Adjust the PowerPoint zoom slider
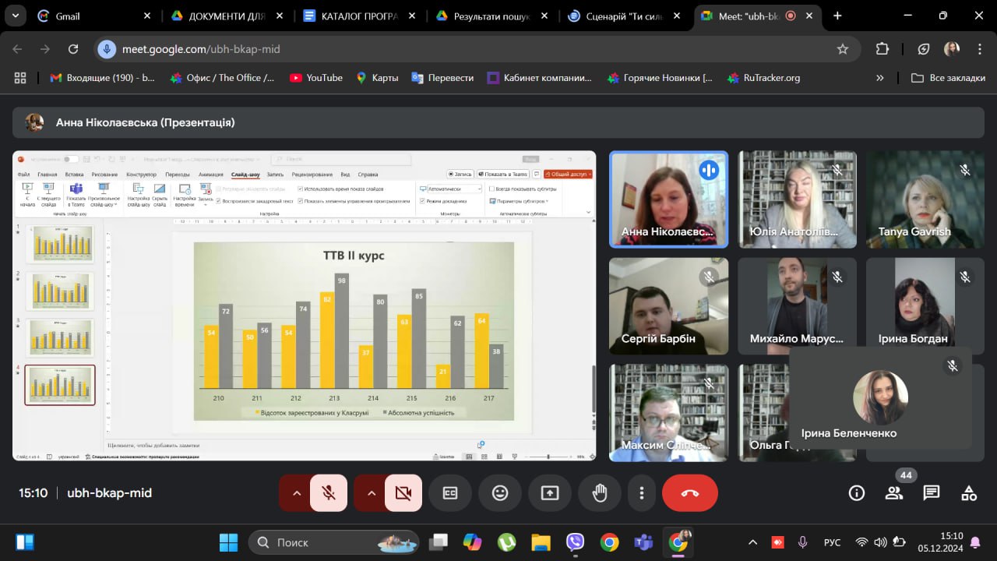This screenshot has width=997, height=561. [549, 457]
